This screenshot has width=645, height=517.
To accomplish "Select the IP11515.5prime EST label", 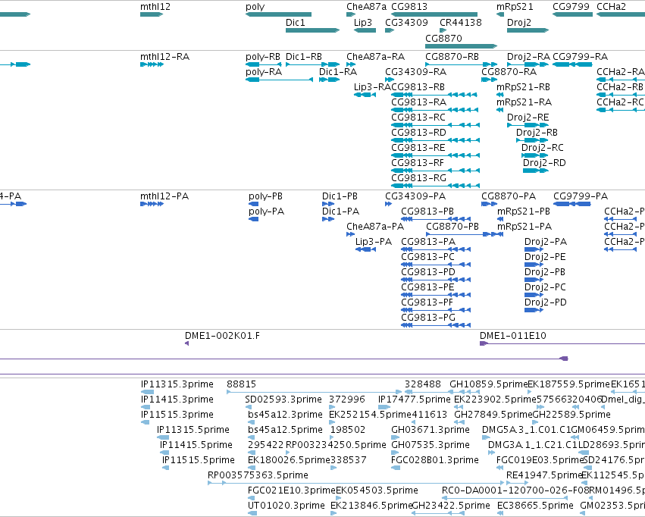I will click(199, 460).
